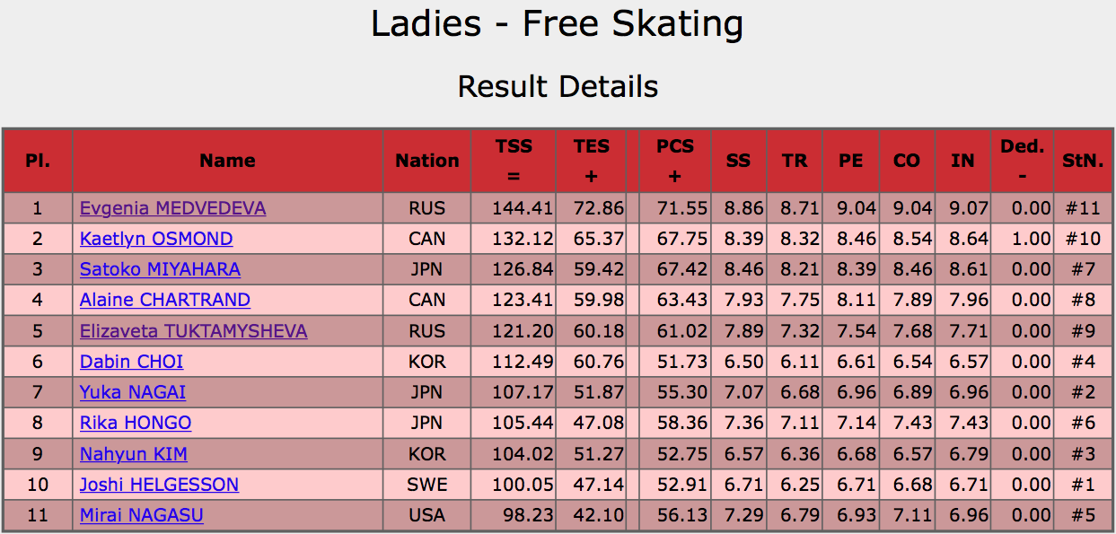Open Dabin CHOI's link
This screenshot has width=1116, height=534.
click(x=131, y=362)
